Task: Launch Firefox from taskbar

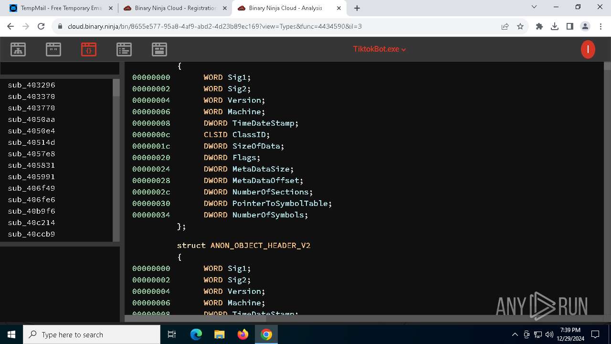Action: (x=242, y=334)
